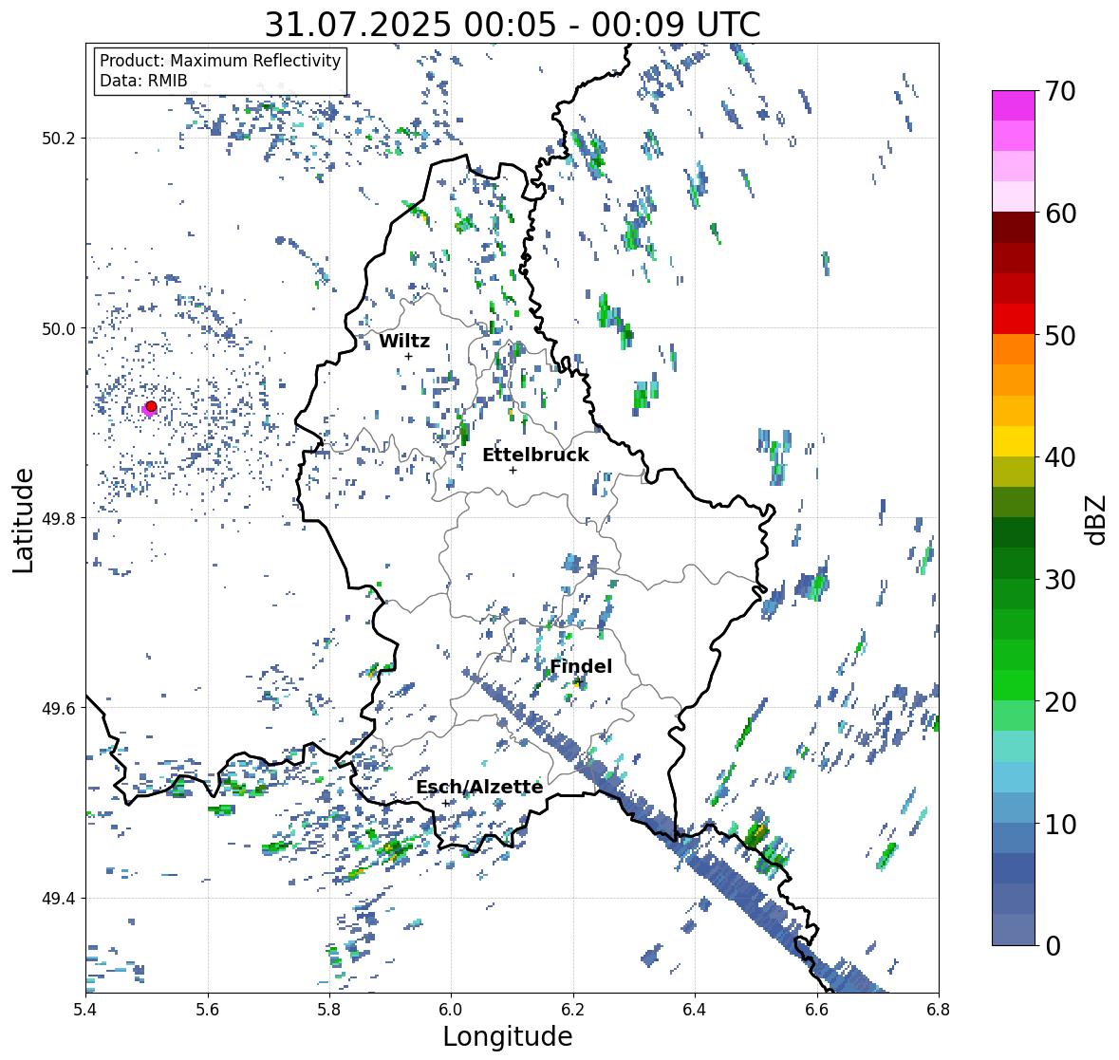The width and height of the screenshot is (1119, 1060).
Task: Click the "Data: RMIB" text
Action: 143,81
